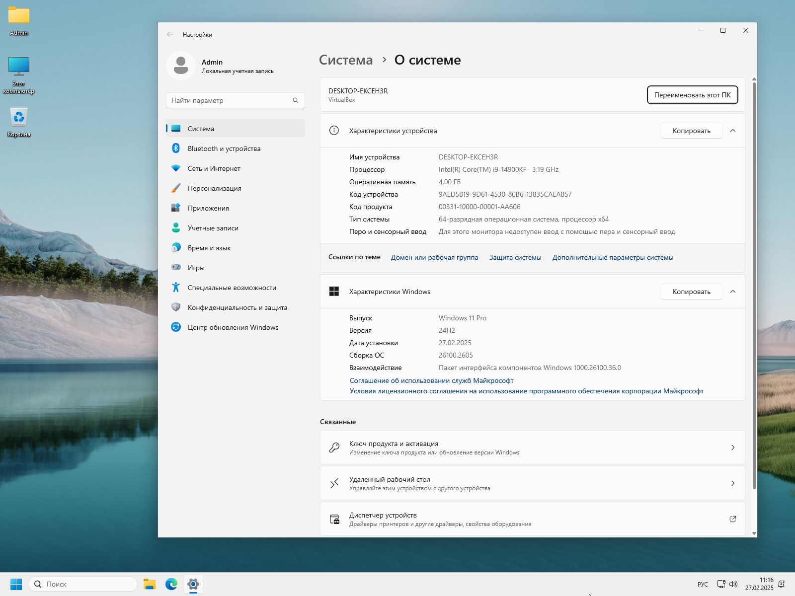Click the Приложения sidebar icon

coord(176,208)
